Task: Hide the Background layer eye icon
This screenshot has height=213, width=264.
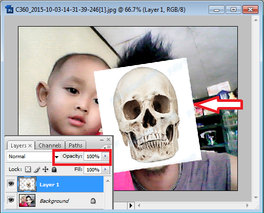Action: coord(11,200)
